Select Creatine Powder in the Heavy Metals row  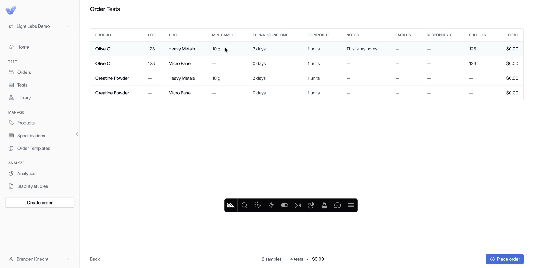tap(112, 78)
